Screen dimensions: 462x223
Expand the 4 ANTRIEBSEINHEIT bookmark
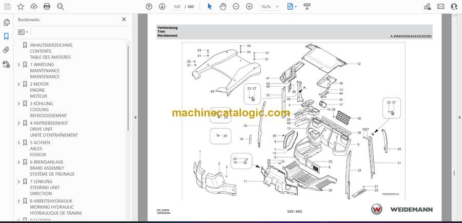pos(19,123)
